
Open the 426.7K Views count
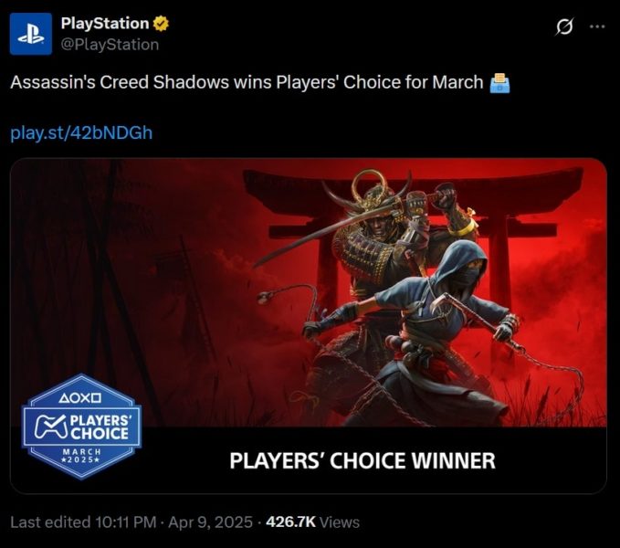point(313,522)
